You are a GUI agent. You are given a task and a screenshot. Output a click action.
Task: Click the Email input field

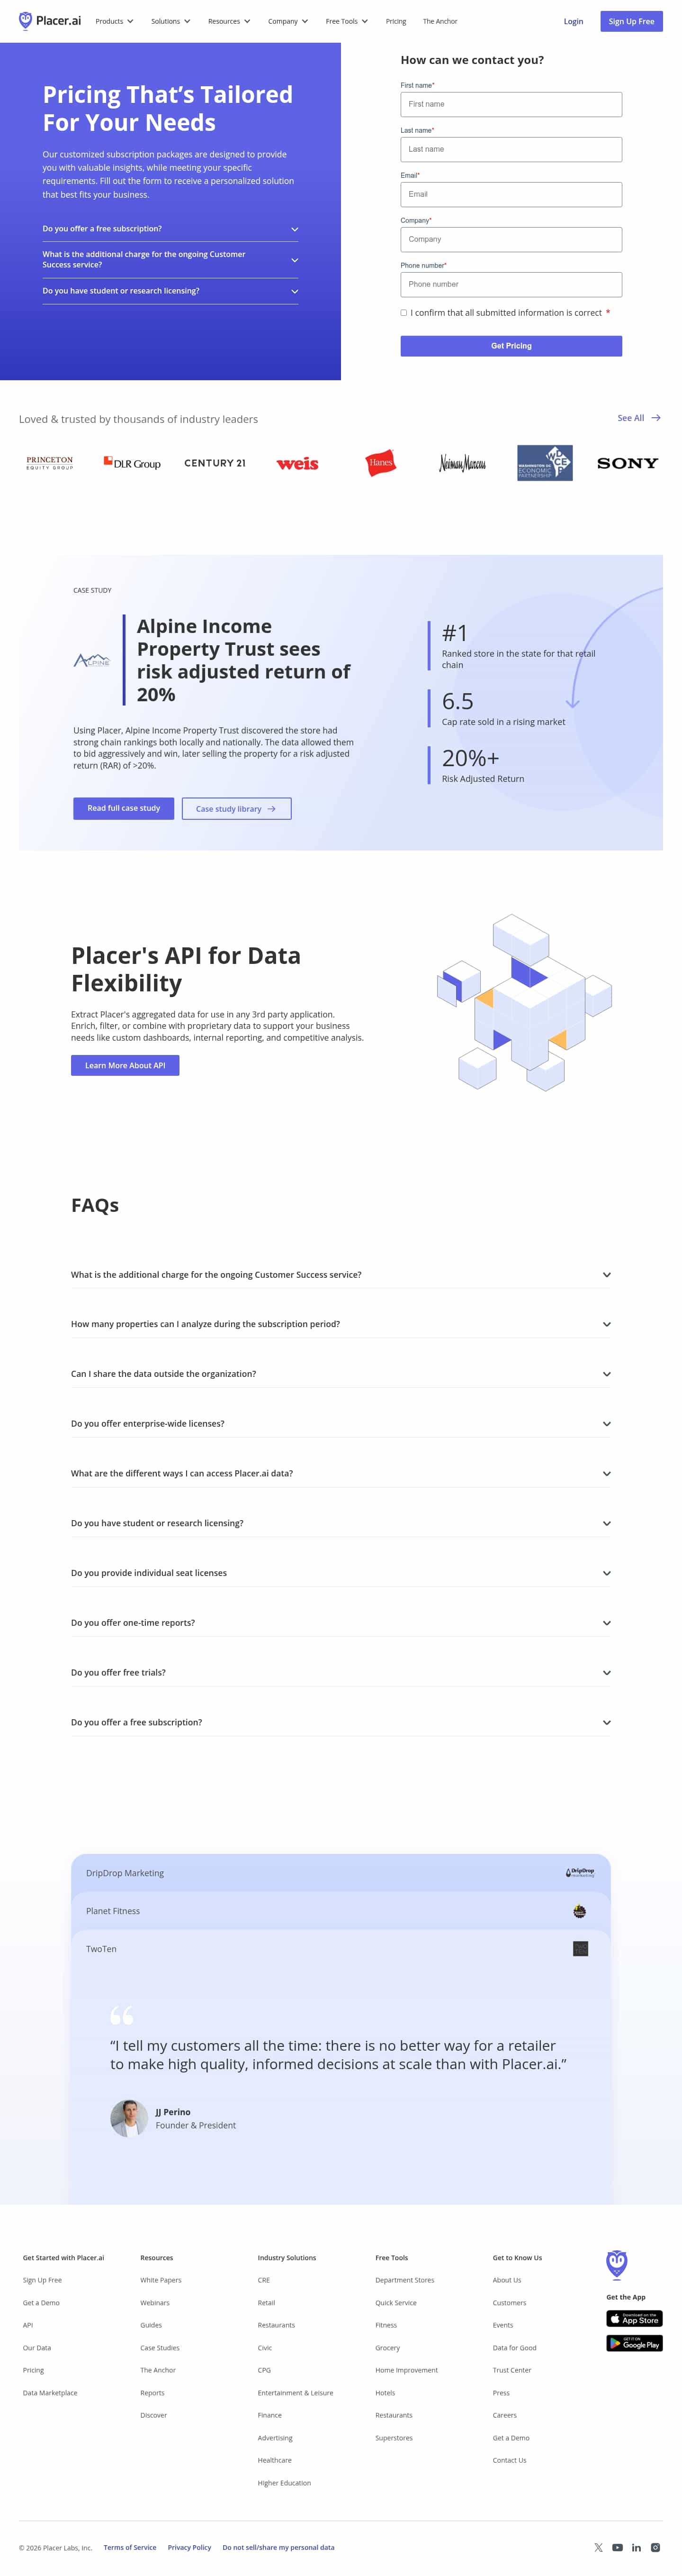click(510, 194)
